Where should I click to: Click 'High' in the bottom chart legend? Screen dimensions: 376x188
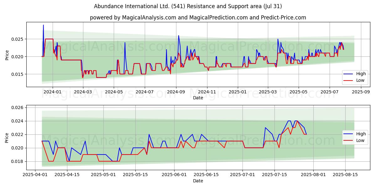click(361, 134)
